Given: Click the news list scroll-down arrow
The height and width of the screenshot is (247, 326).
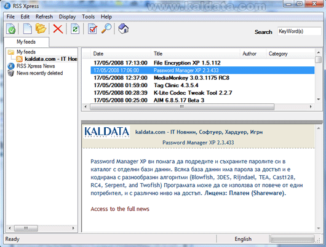Looking at the screenshot, I should (318, 100).
